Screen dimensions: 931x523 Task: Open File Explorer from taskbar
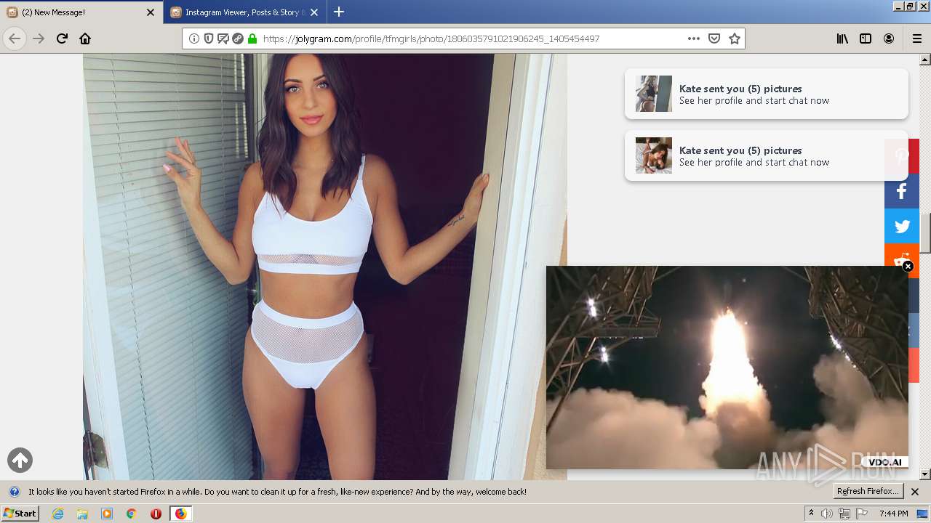82,514
